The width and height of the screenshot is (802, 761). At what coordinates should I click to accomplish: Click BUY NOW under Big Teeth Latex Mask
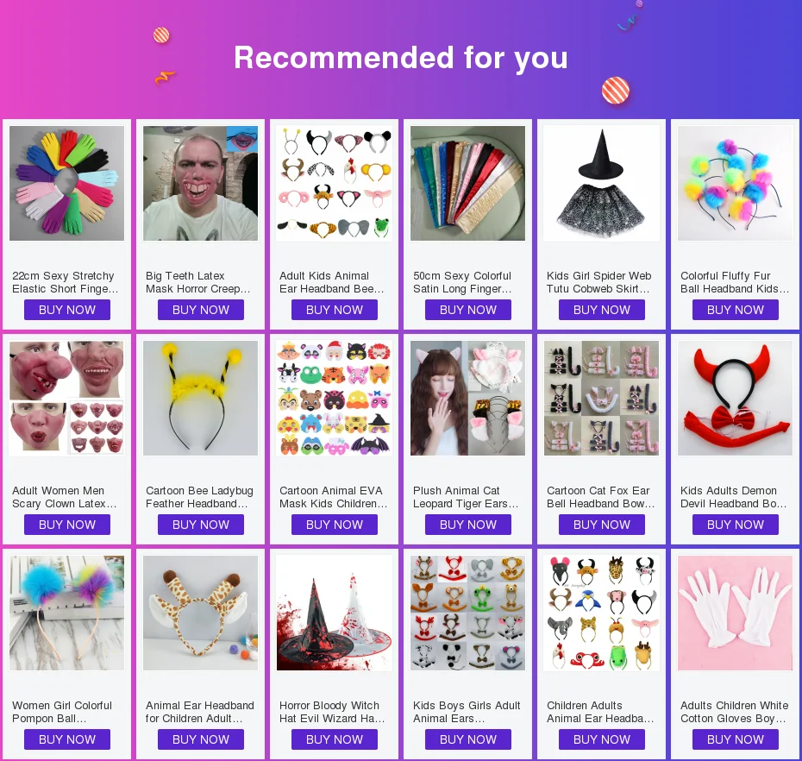pos(200,310)
